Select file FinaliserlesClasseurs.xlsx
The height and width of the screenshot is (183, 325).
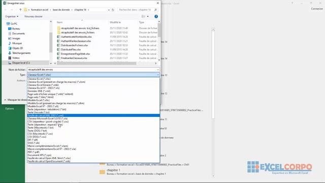click(x=74, y=58)
